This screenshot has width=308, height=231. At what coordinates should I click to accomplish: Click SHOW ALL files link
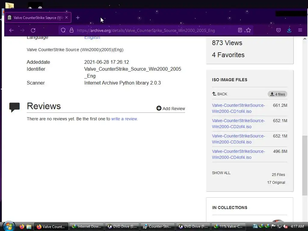point(221,173)
